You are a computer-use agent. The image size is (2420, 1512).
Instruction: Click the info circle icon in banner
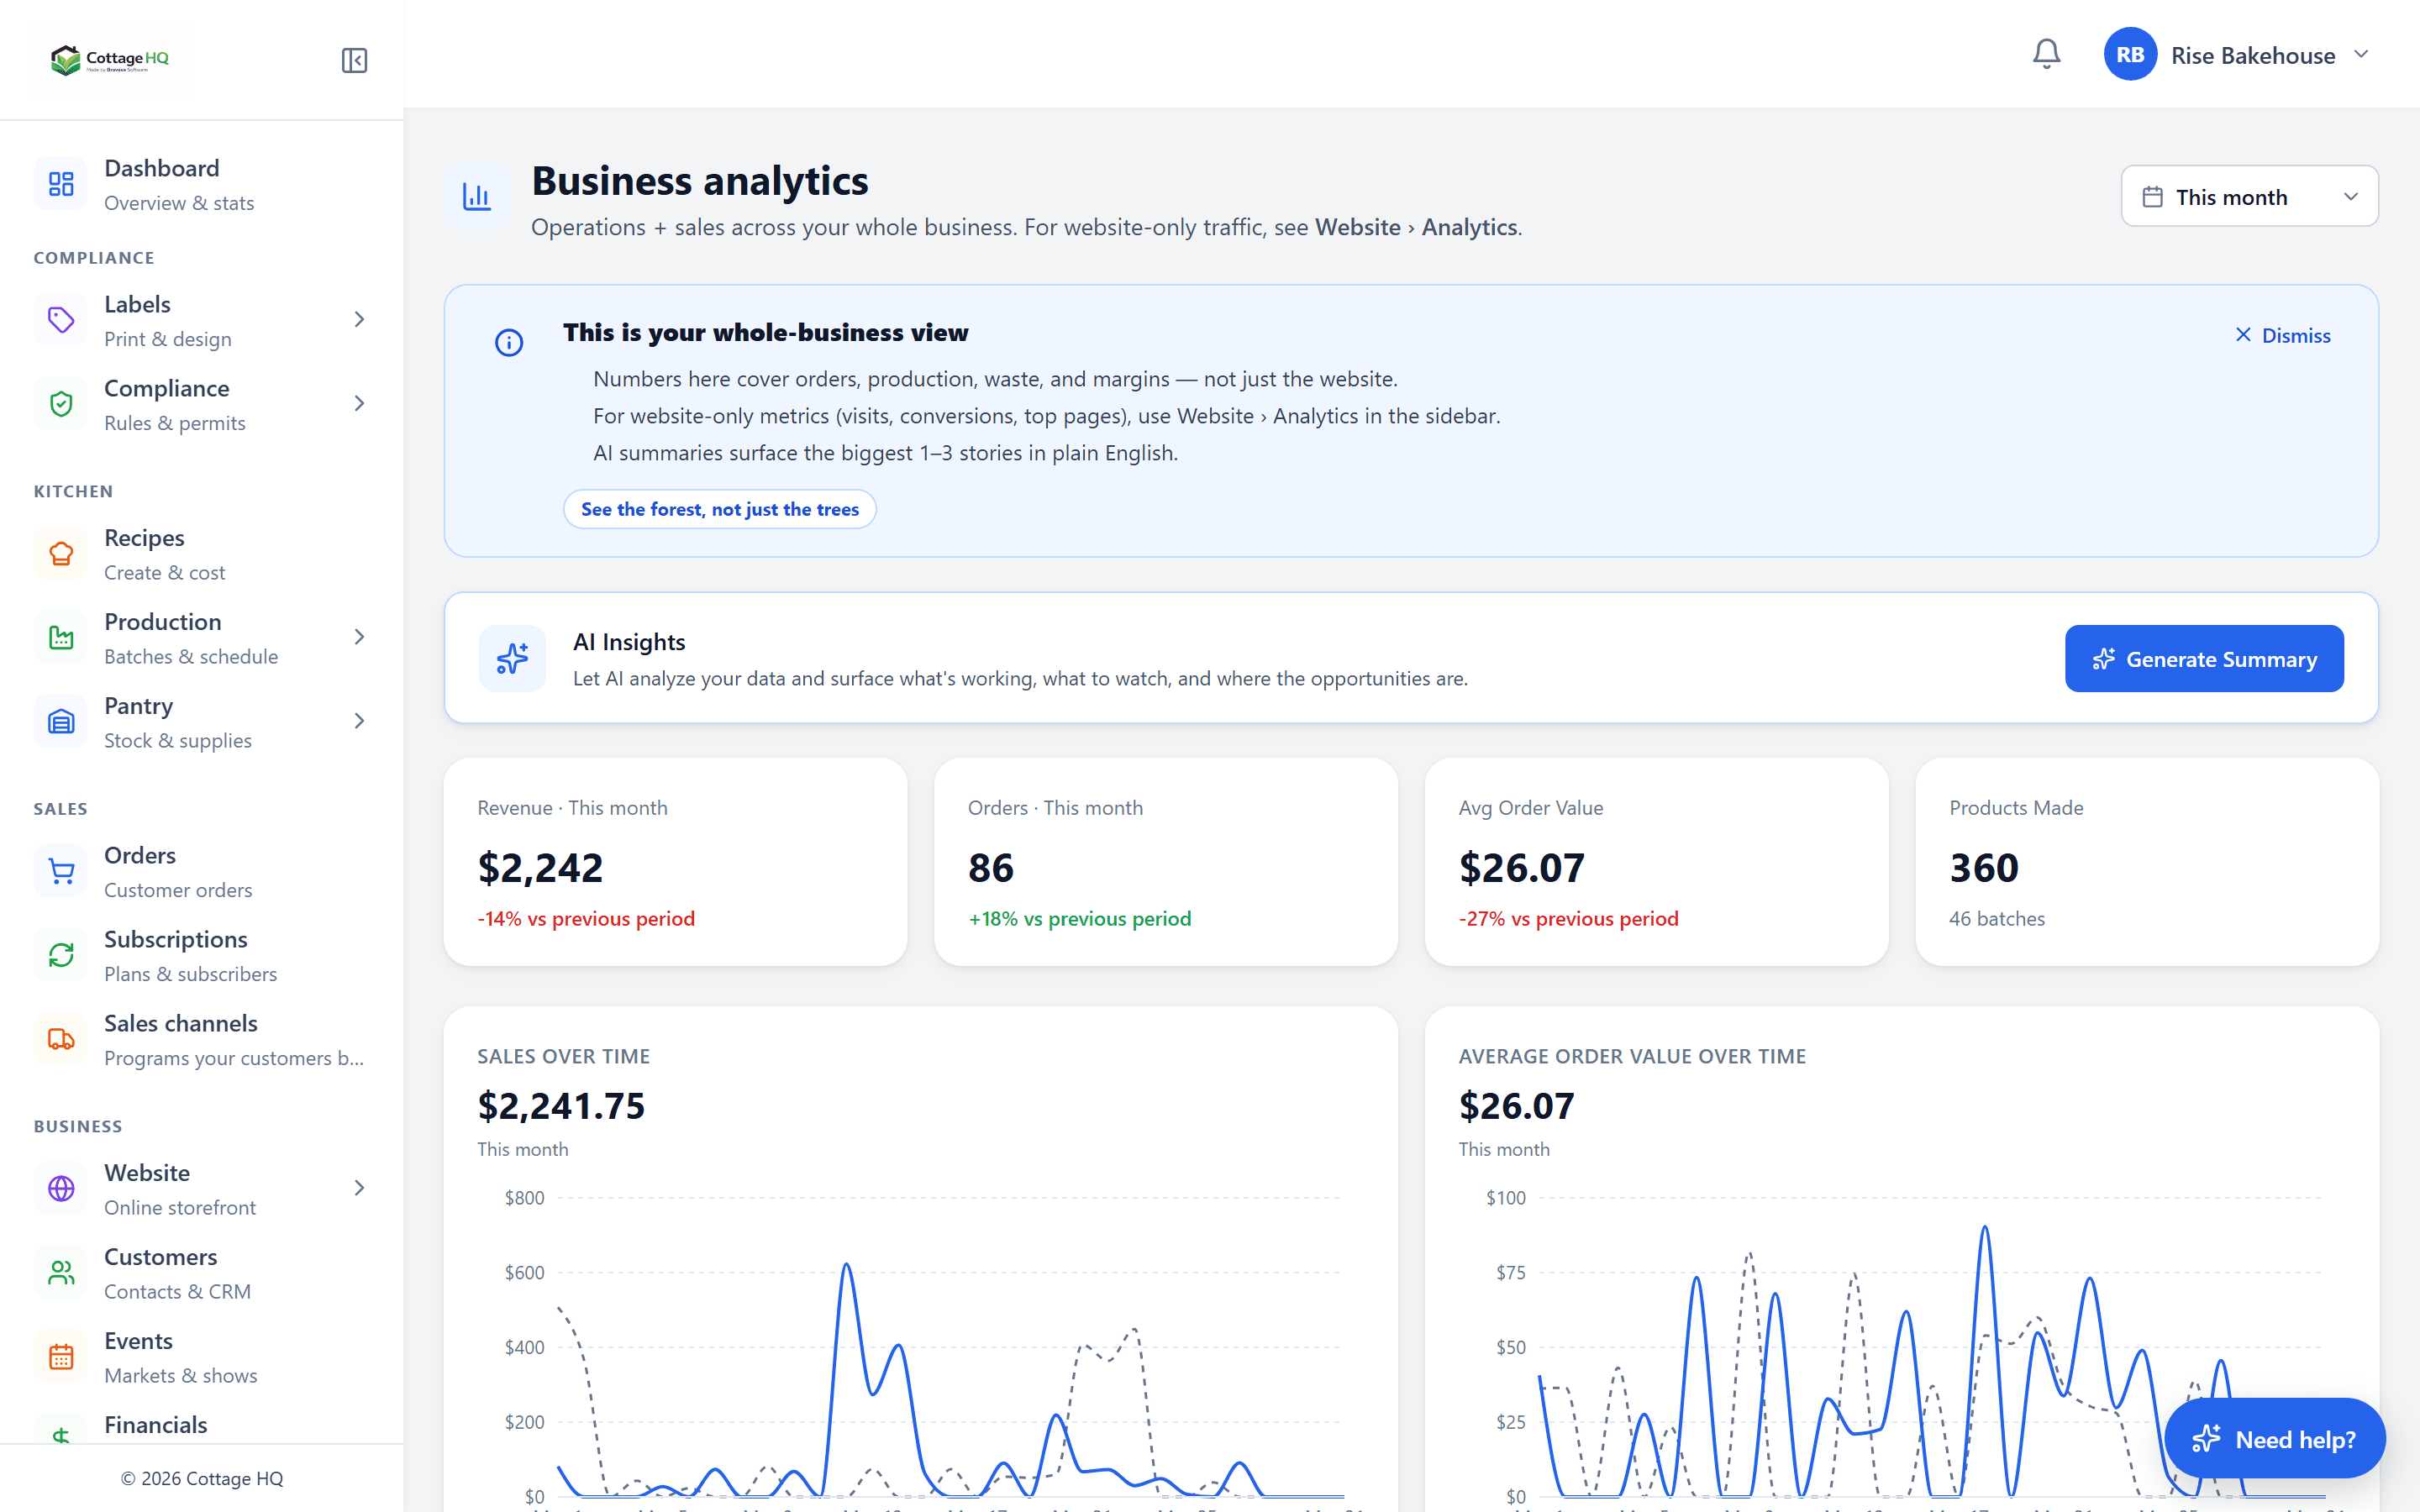tap(509, 343)
